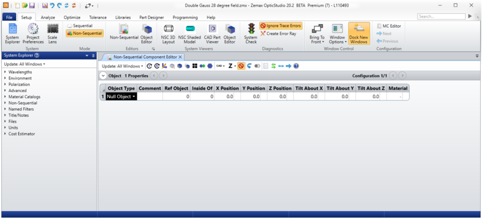Toggle Ignore Trace Errors in ribbon
Image resolution: width=482 pixels, height=219 pixels.
pyautogui.click(x=281, y=26)
